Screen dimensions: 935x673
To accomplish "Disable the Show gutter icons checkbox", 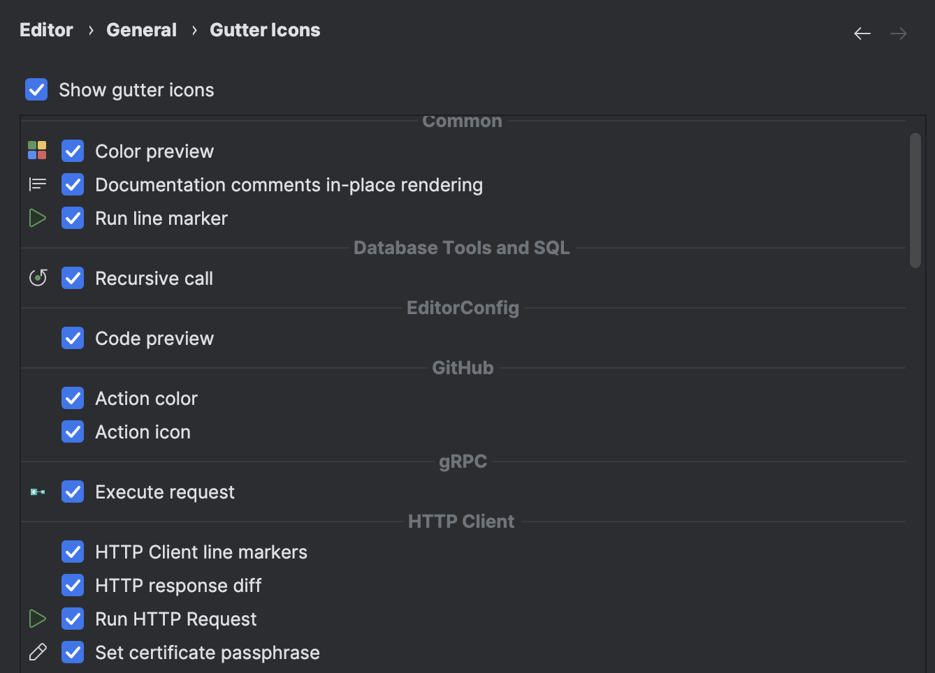I will [x=36, y=89].
